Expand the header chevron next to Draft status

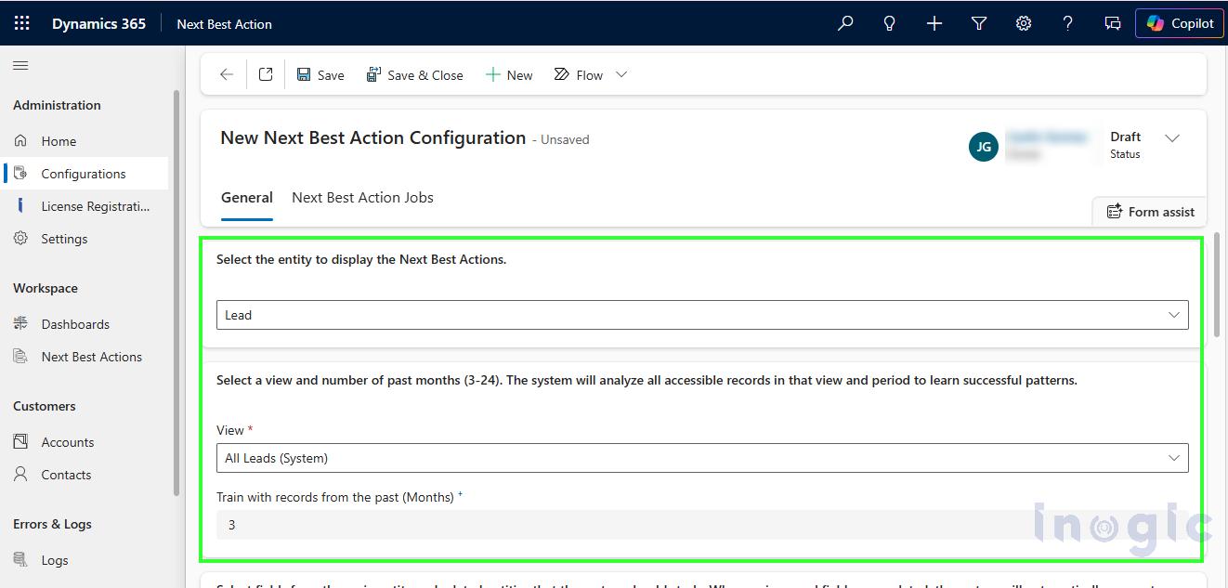pos(1172,138)
